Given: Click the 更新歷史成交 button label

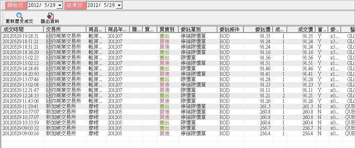Looking at the screenshot, I should click(19, 21).
